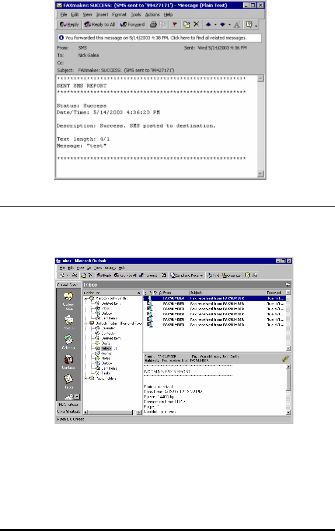Click Move to Folder icon in the Message toolbar

[x=187, y=24]
